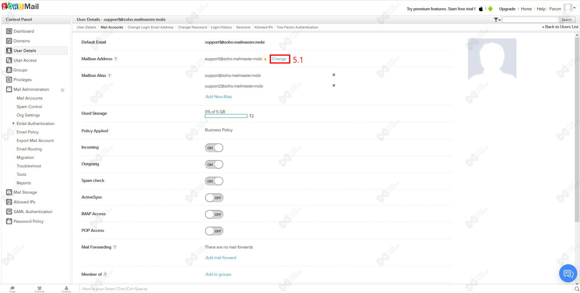Open Dashboard from sidebar icon
The image size is (580, 293).
pyautogui.click(x=9, y=31)
